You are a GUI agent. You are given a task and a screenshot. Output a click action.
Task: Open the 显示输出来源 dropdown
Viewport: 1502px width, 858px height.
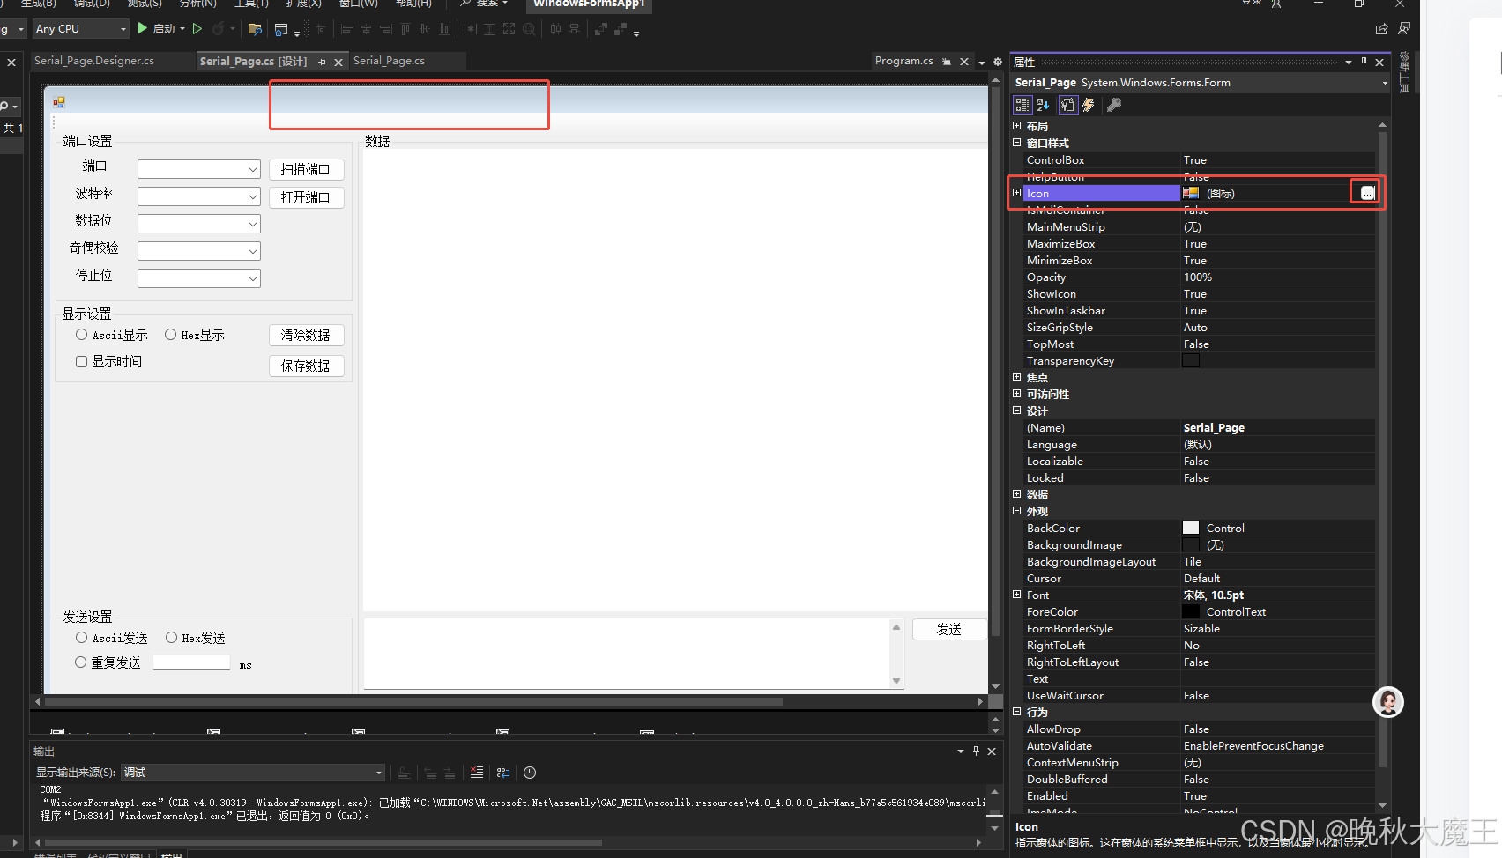[253, 773]
